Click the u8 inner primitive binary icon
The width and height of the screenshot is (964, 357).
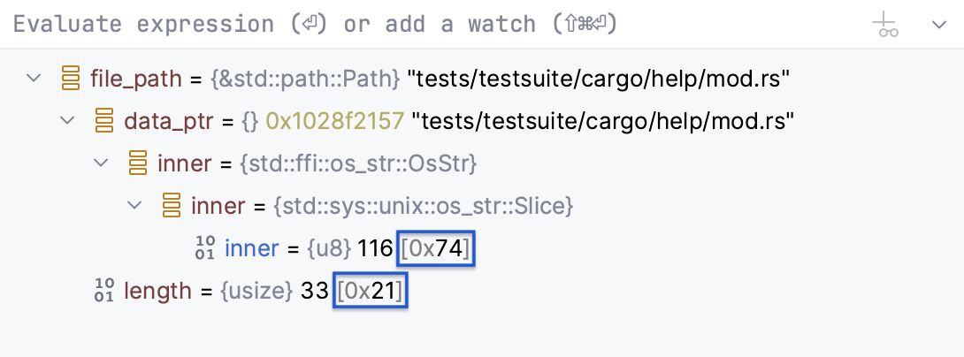pyautogui.click(x=205, y=249)
